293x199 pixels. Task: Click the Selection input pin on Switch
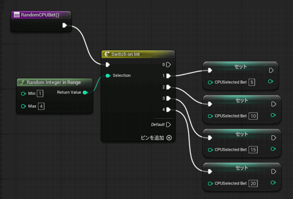[x=108, y=76]
